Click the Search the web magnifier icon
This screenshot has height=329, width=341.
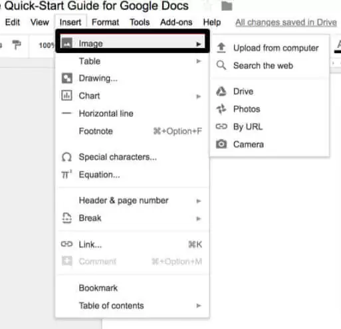pos(221,65)
